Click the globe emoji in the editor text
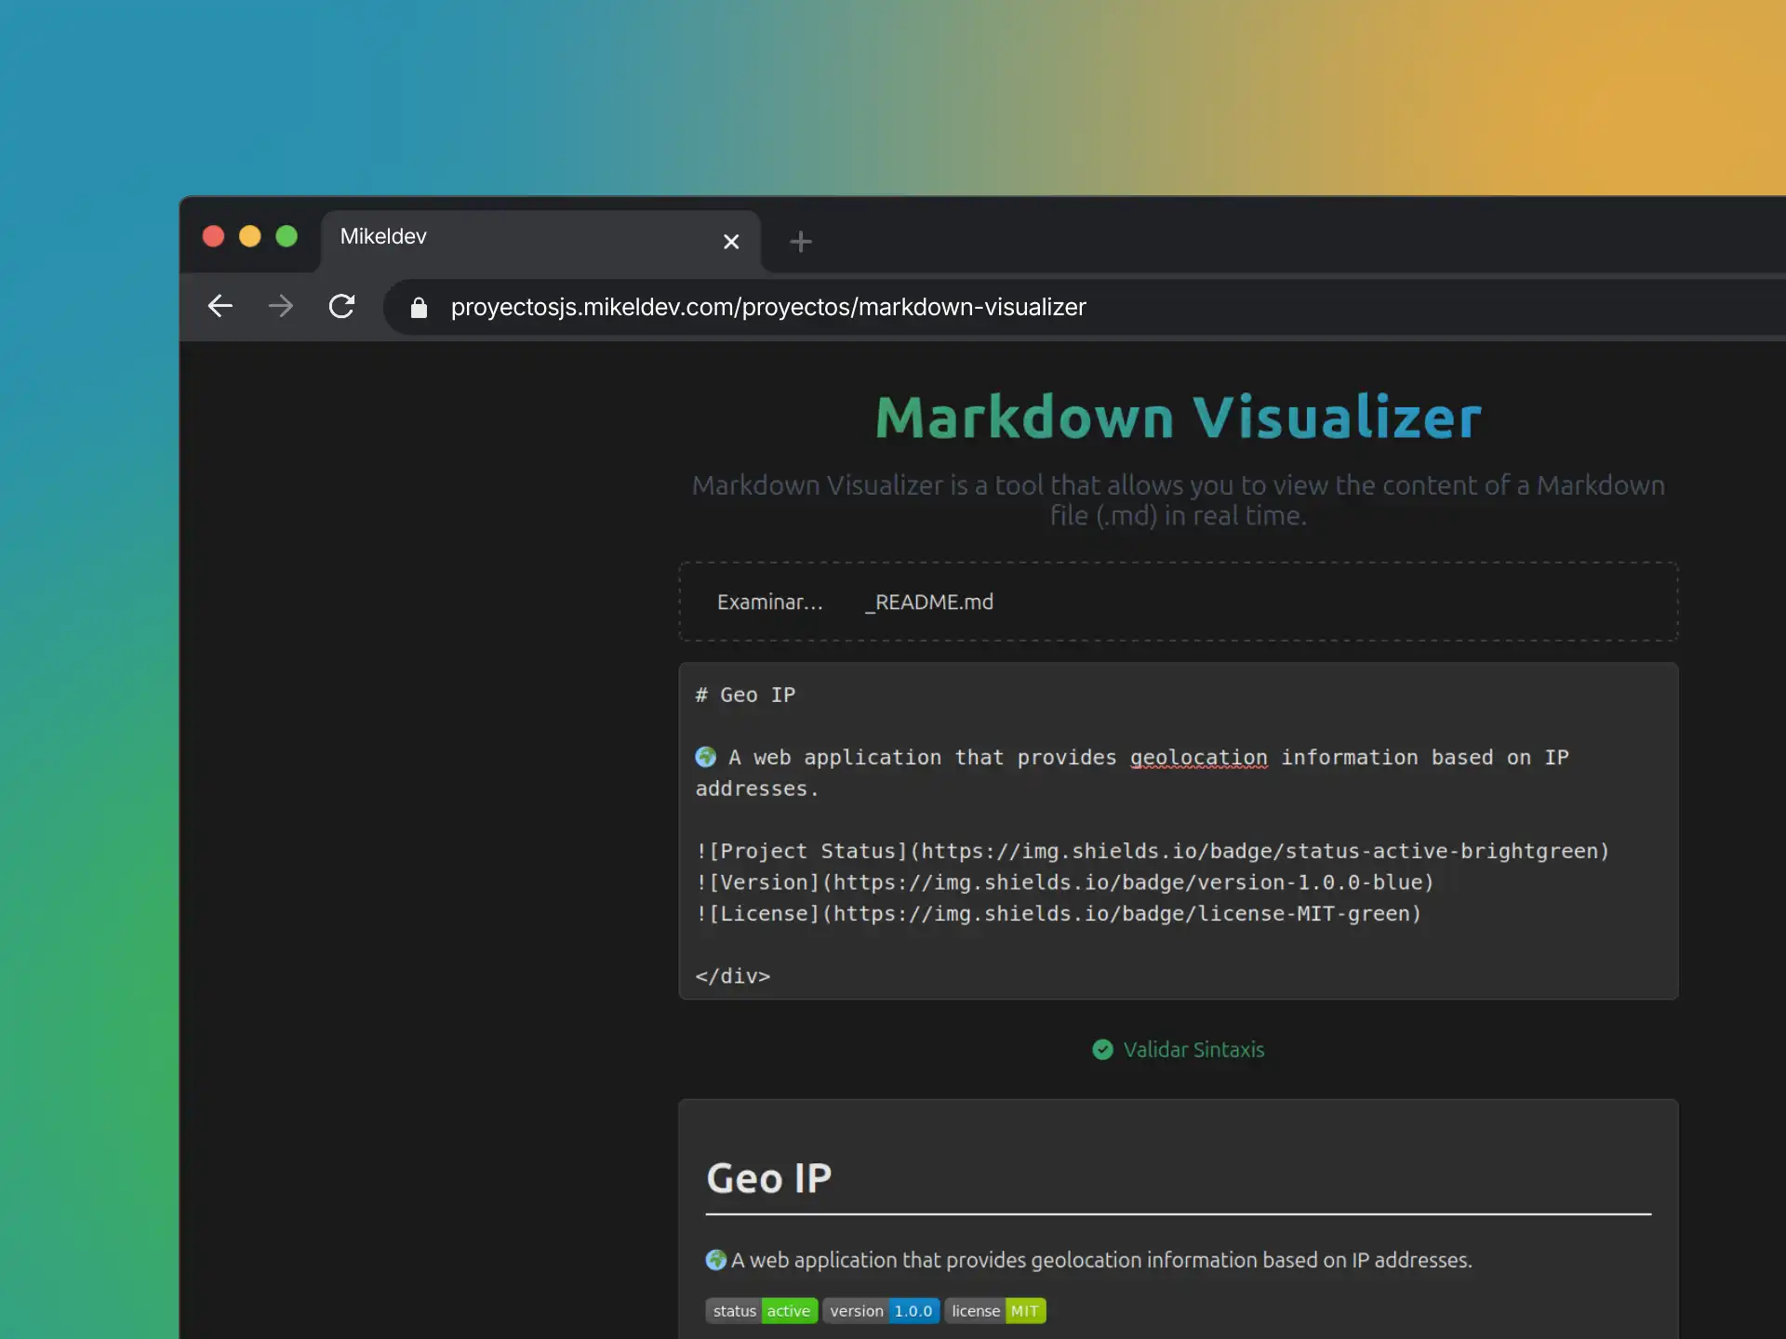This screenshot has height=1339, width=1786. click(706, 757)
